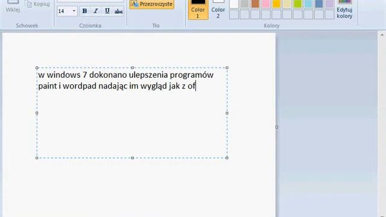Pick the lime green color swatch

point(297,4)
